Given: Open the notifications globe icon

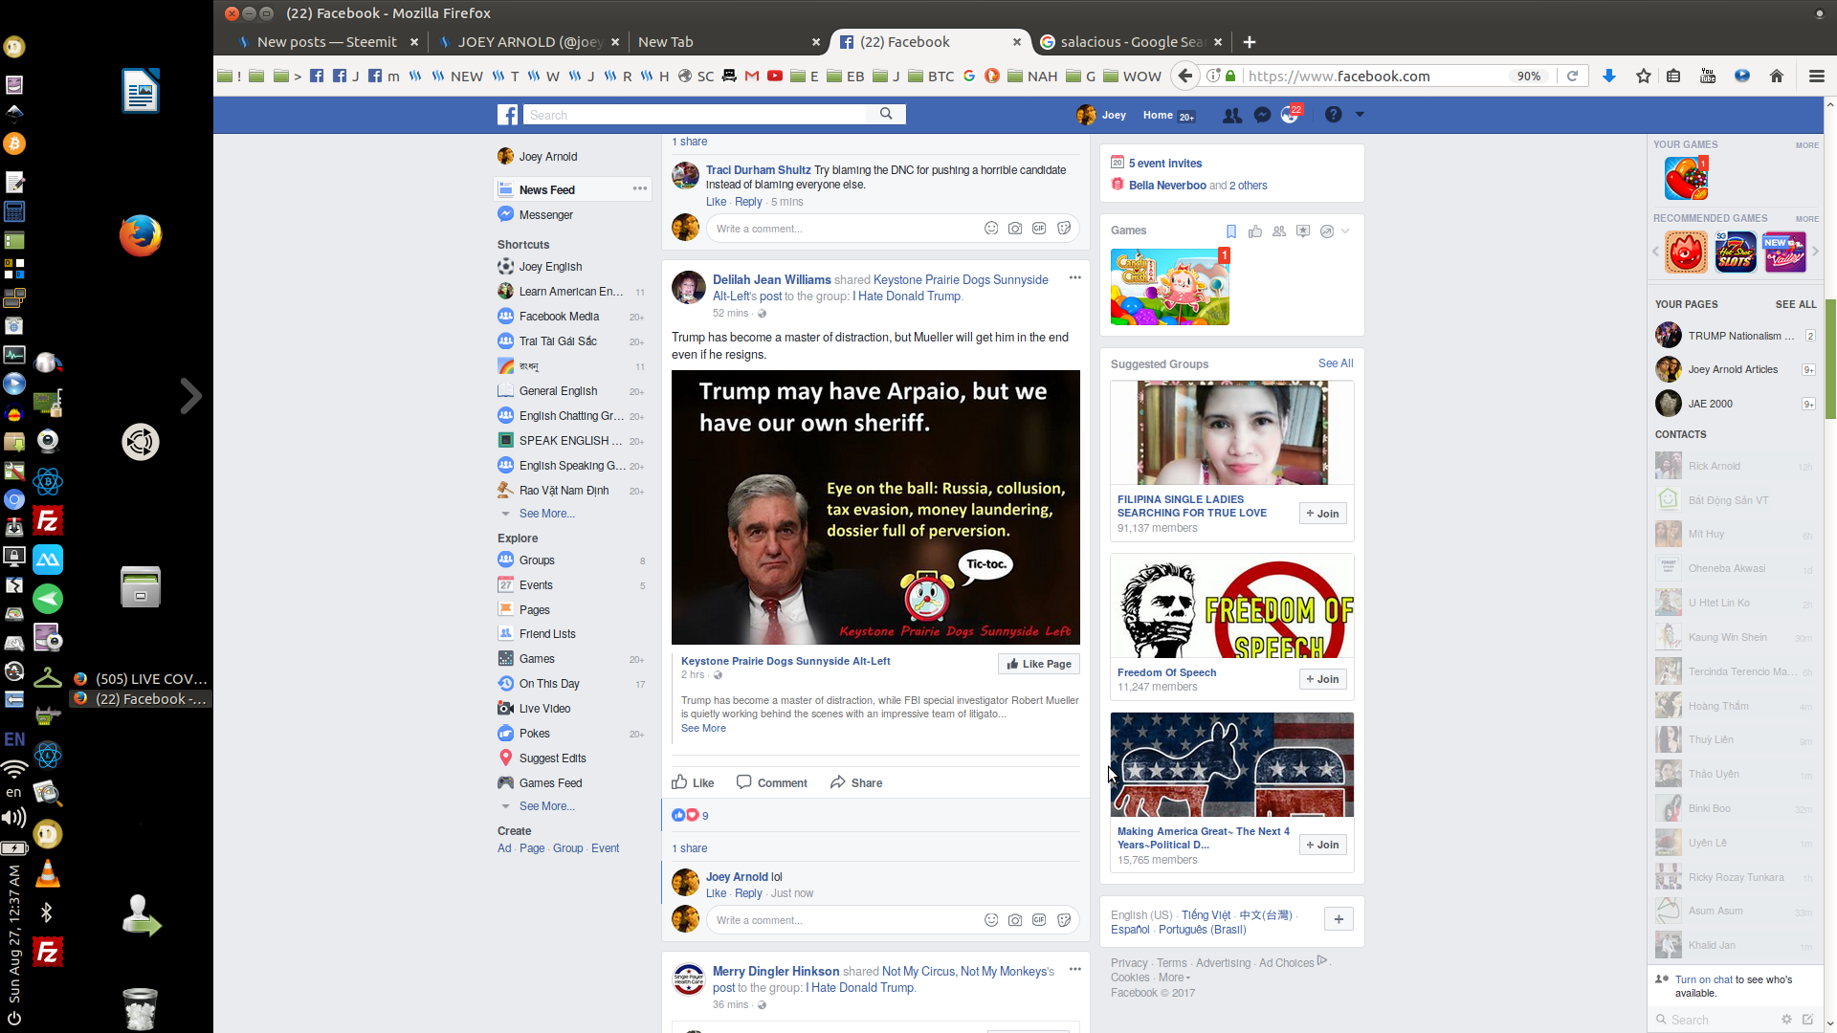Looking at the screenshot, I should 1290,115.
